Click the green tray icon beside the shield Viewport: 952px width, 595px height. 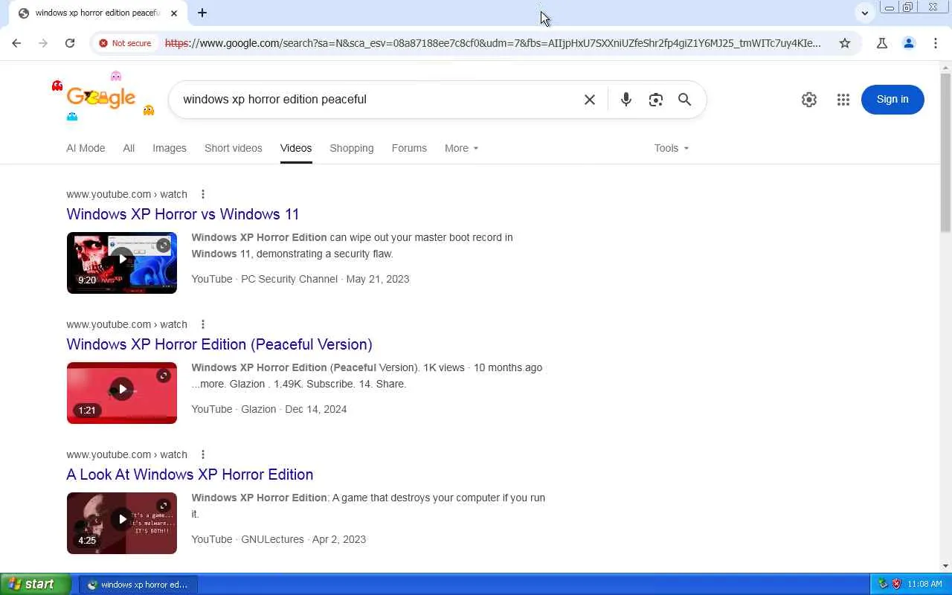(883, 585)
